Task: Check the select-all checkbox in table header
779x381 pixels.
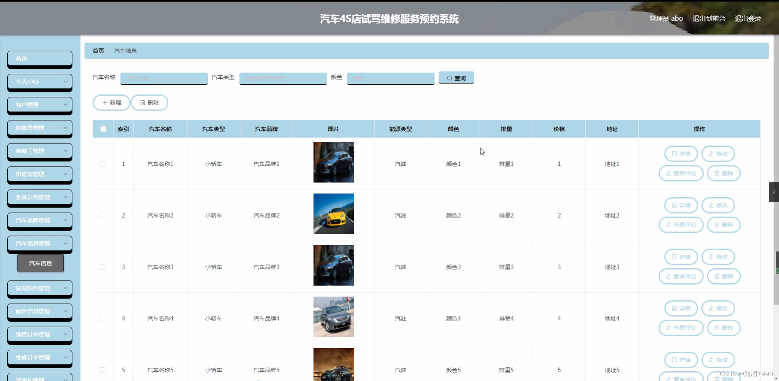Action: [103, 128]
